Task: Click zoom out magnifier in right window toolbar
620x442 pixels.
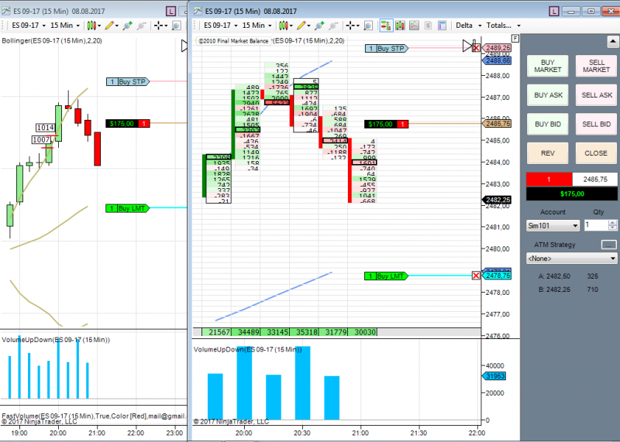Action: pos(333,26)
